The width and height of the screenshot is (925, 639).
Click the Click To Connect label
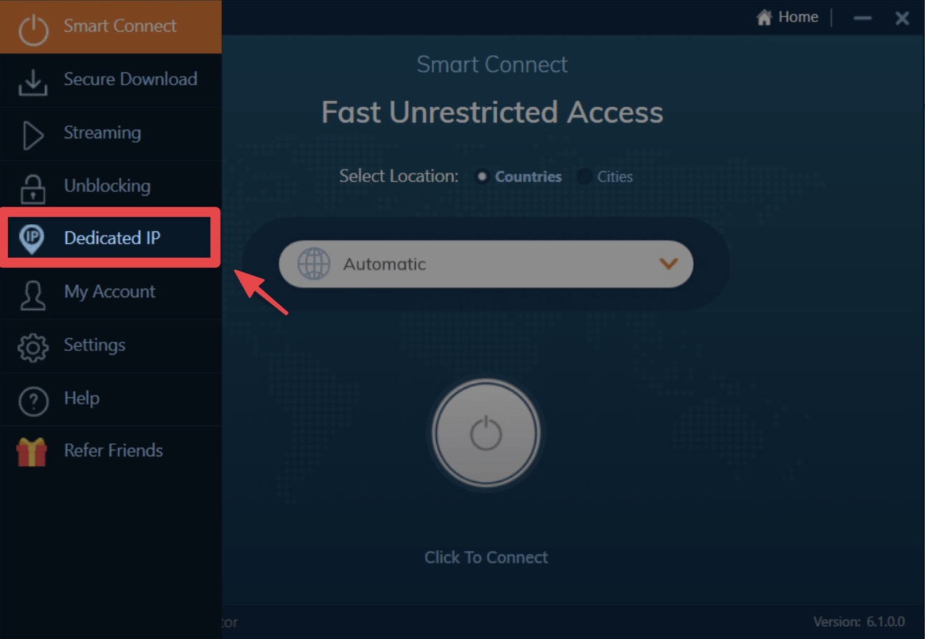click(x=486, y=557)
